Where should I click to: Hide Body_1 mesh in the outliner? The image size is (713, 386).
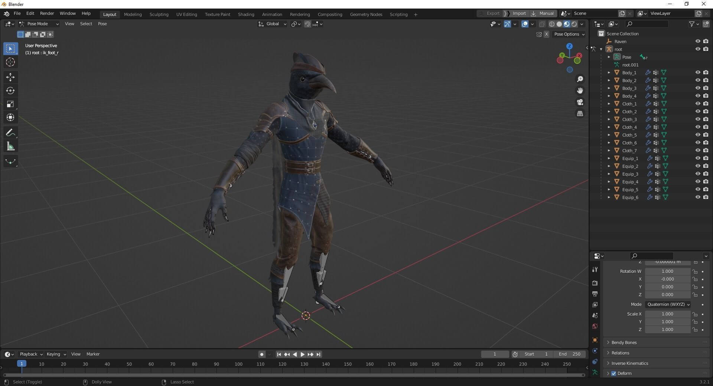click(697, 73)
